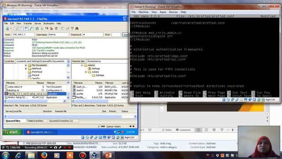Click PowerPoint zoom slider handle

[233, 130]
